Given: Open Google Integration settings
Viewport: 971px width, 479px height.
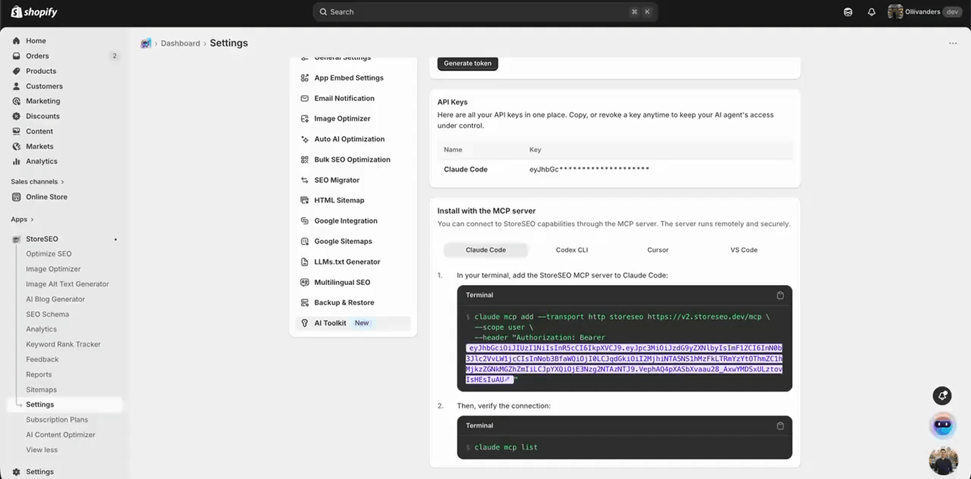Looking at the screenshot, I should click(345, 221).
